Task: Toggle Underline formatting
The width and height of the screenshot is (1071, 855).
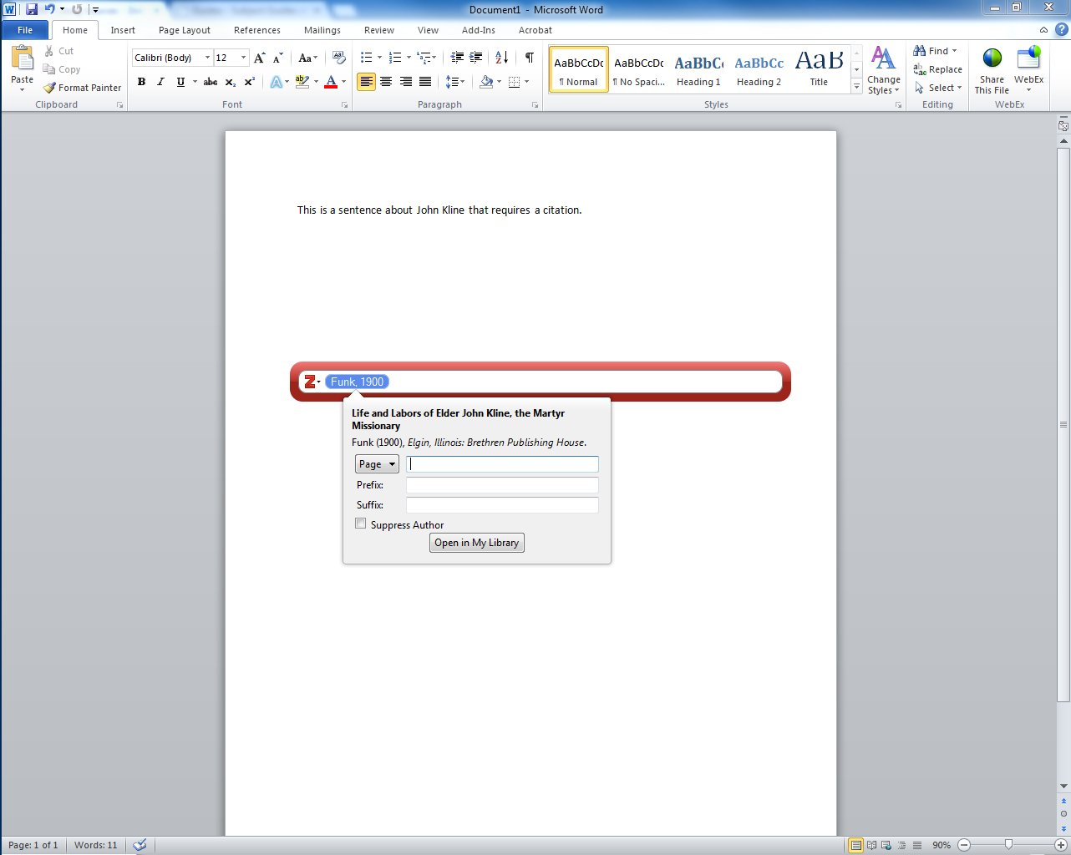Action: (x=180, y=82)
